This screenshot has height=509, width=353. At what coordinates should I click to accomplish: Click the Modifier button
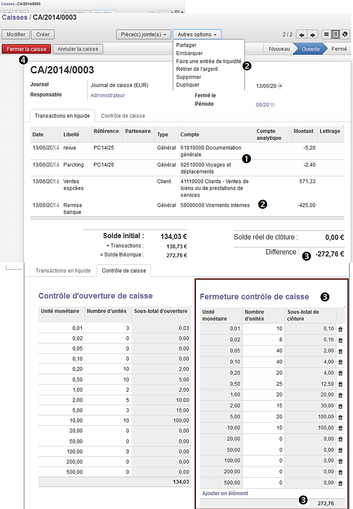[x=16, y=35]
